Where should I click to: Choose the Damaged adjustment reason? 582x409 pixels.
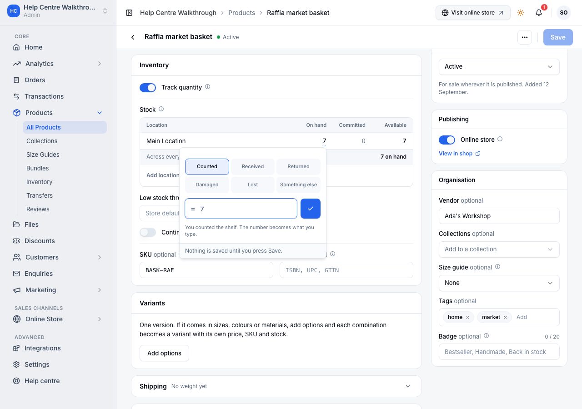[x=207, y=185]
